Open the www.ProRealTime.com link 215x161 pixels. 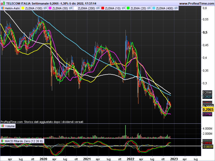point(196,3)
